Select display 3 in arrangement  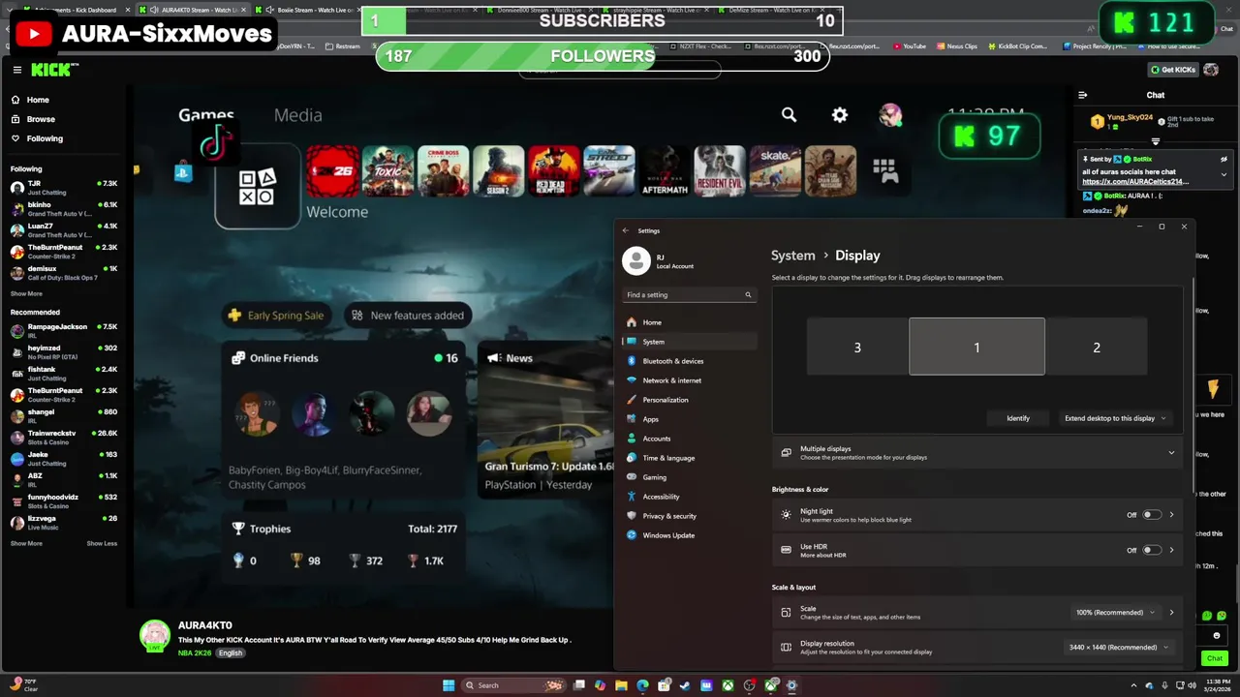tap(857, 348)
